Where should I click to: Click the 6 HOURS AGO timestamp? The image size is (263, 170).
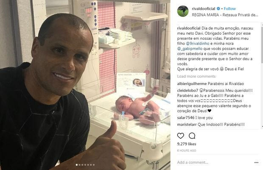187,151
